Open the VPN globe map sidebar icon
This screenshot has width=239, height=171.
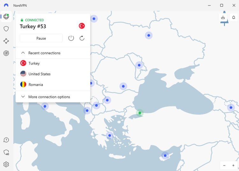[6, 16]
